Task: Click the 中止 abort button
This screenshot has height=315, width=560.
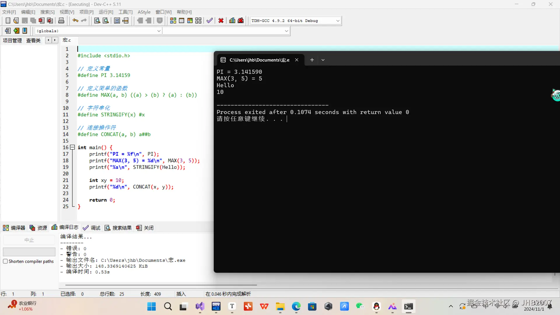Action: point(29,240)
